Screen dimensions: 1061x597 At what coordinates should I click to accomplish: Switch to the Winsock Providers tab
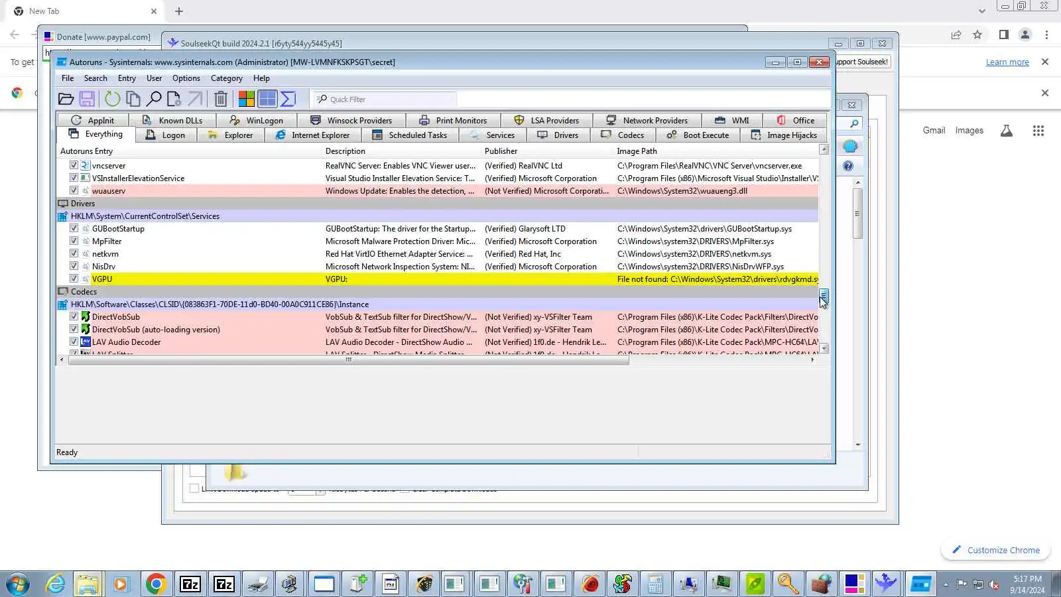tap(351, 120)
